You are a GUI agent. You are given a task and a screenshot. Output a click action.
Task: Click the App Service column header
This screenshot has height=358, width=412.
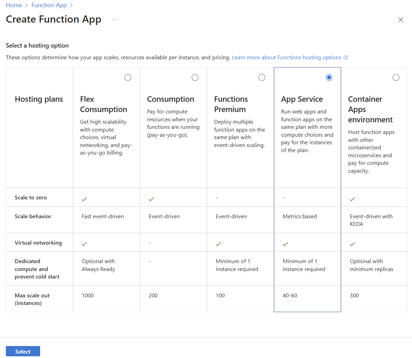pyautogui.click(x=302, y=99)
